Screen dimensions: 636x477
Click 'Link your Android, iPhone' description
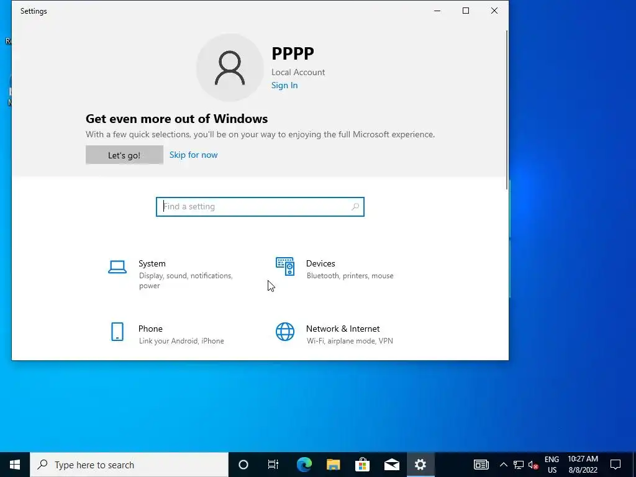pyautogui.click(x=181, y=341)
